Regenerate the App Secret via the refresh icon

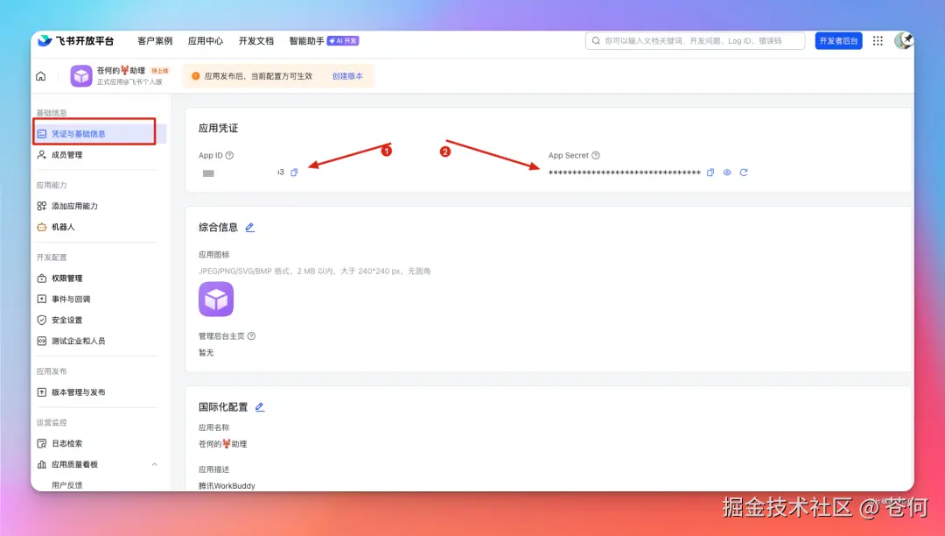[743, 173]
